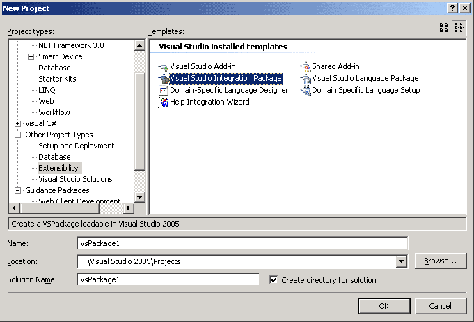This screenshot has width=474, height=322.
Task: Click project types horizontal scroll left arrow
Action: point(15,208)
